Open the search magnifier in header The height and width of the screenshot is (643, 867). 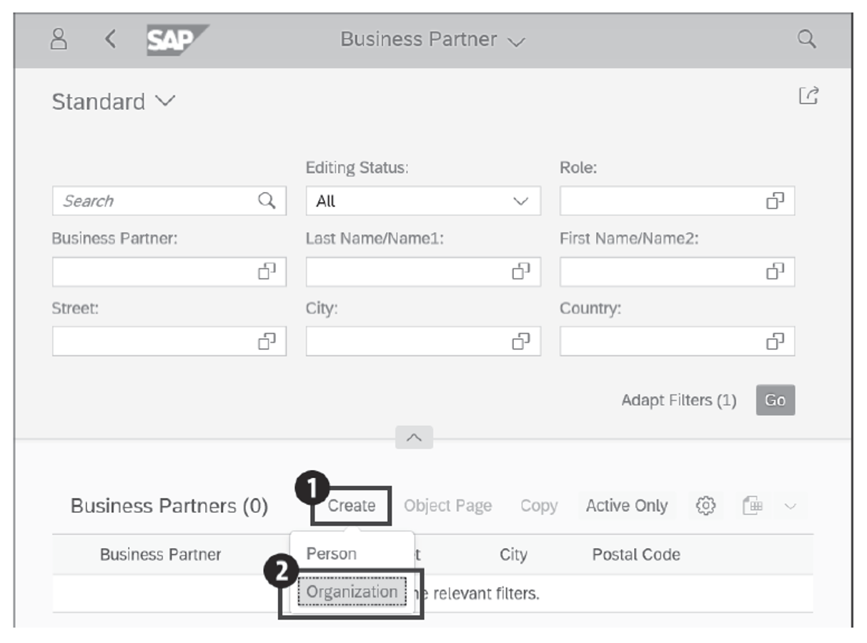tap(806, 39)
